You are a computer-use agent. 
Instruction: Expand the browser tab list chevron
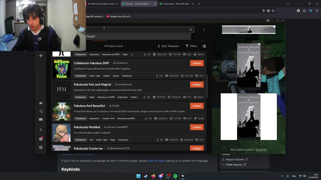point(288,4)
